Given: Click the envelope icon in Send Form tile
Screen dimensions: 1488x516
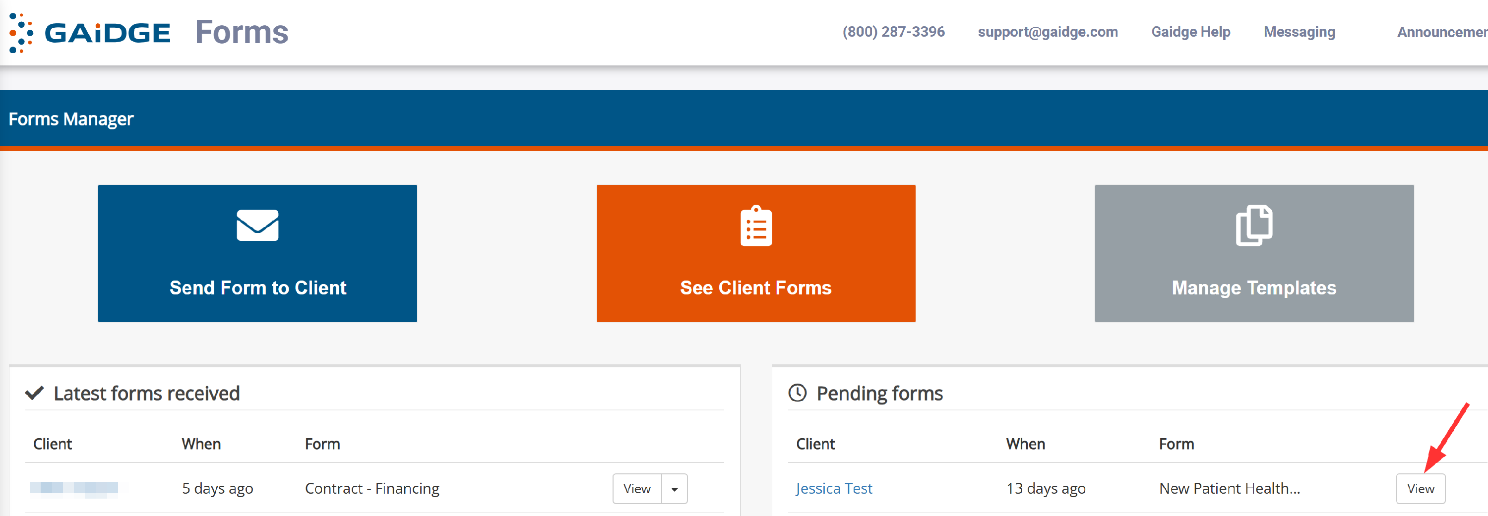Looking at the screenshot, I should (257, 225).
